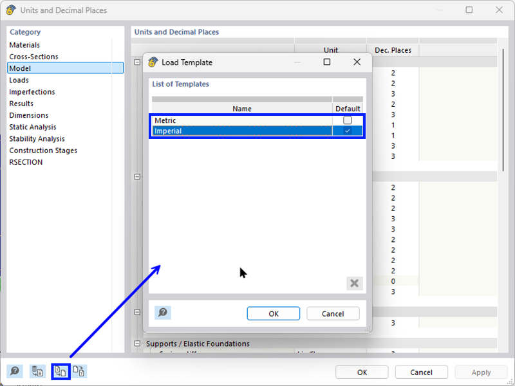Delete selected template using the X icon
This screenshot has height=386, width=515.
tap(354, 283)
